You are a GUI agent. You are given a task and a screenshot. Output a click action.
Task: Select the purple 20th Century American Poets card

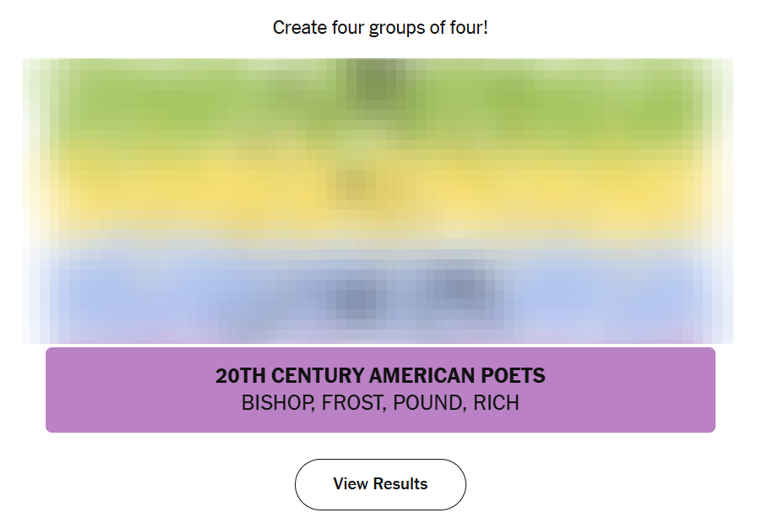tap(380, 390)
